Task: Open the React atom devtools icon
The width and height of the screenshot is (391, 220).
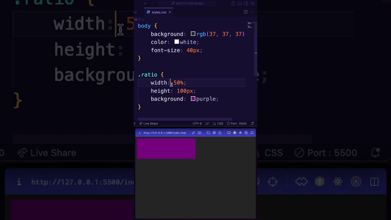Action: [x=240, y=133]
